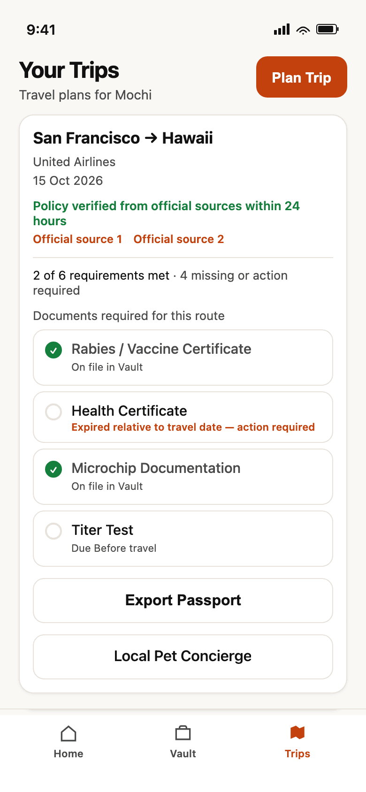Open the Vault briefcase icon
Viewport: 366px width, 792px height.
pyautogui.click(x=183, y=733)
